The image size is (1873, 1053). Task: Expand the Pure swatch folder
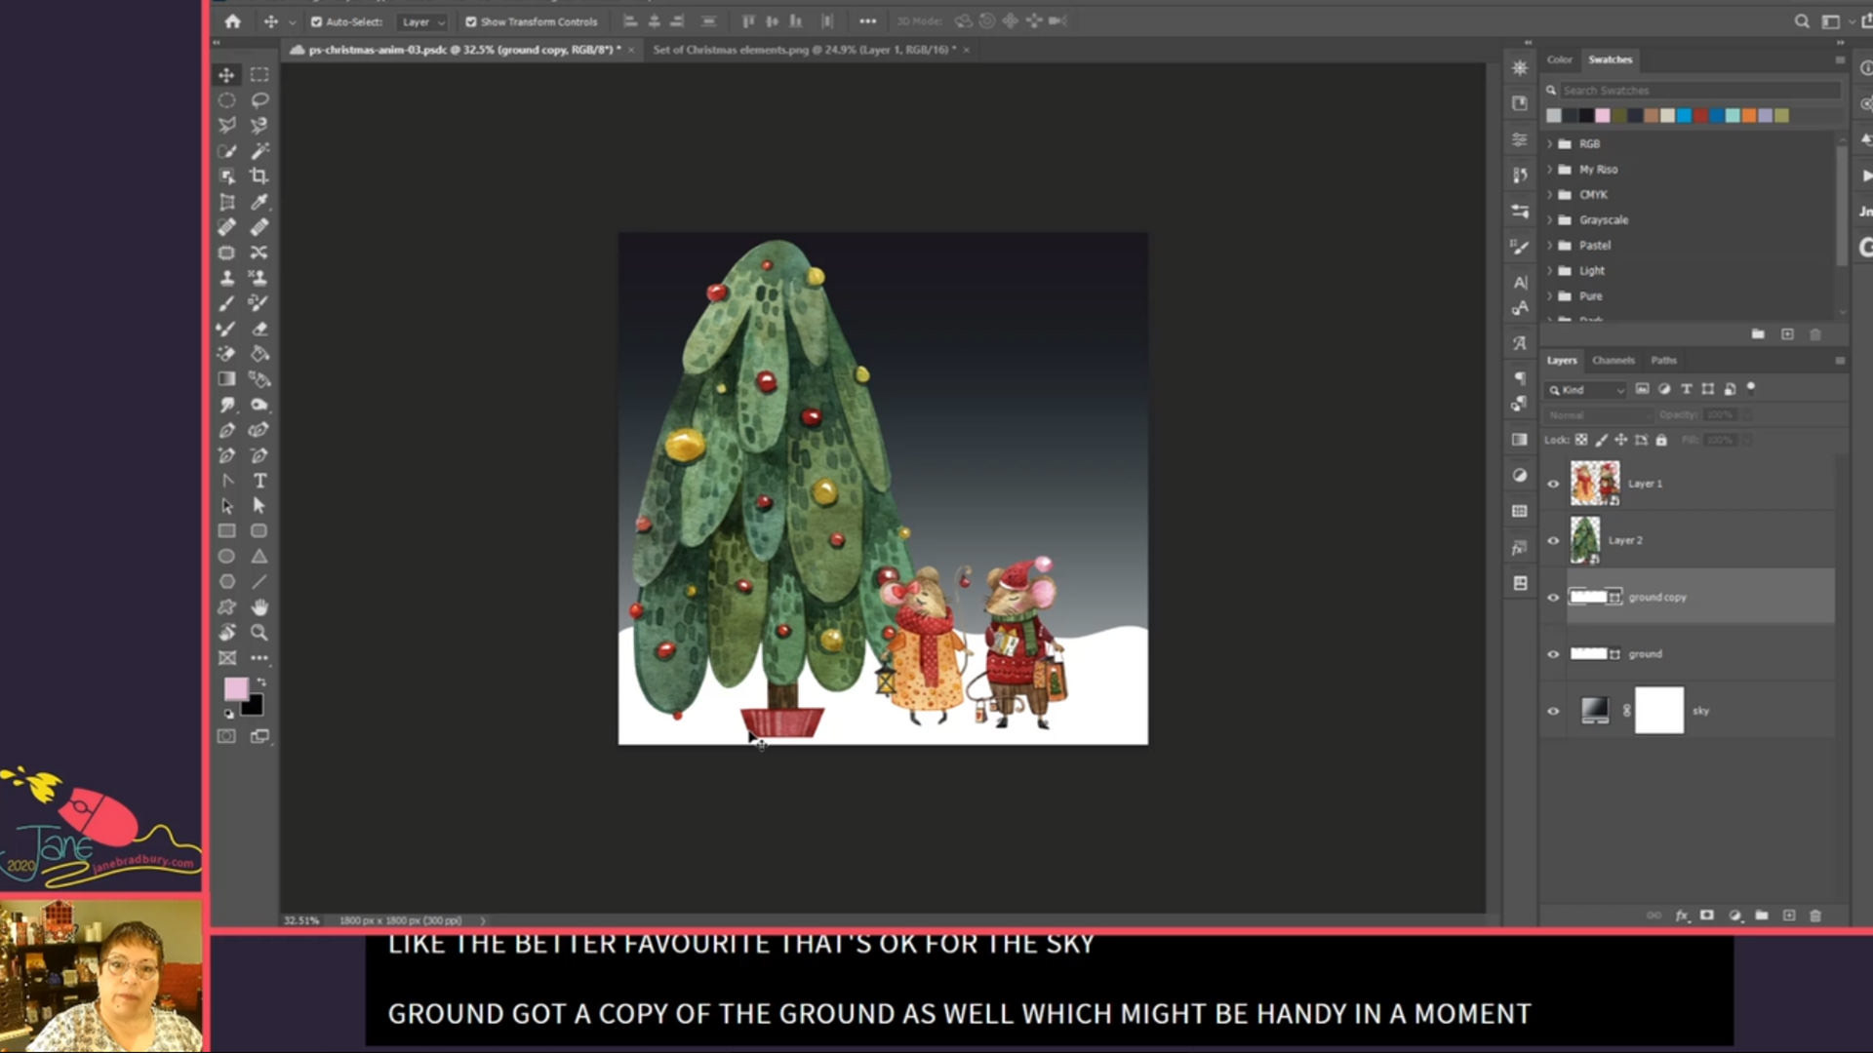tap(1550, 296)
